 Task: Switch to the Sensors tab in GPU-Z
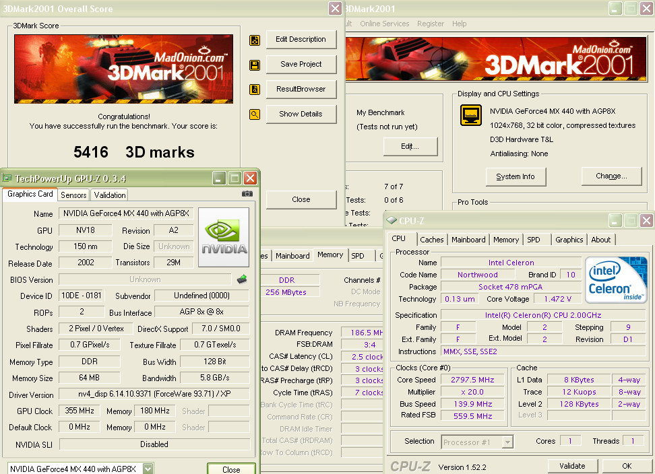click(x=73, y=195)
